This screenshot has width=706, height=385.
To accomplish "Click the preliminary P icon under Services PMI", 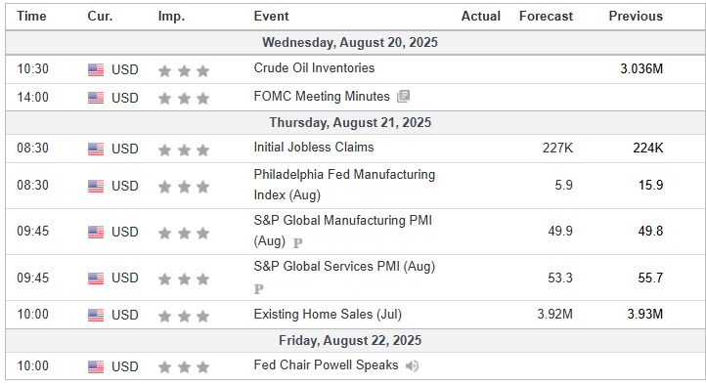I will [258, 289].
